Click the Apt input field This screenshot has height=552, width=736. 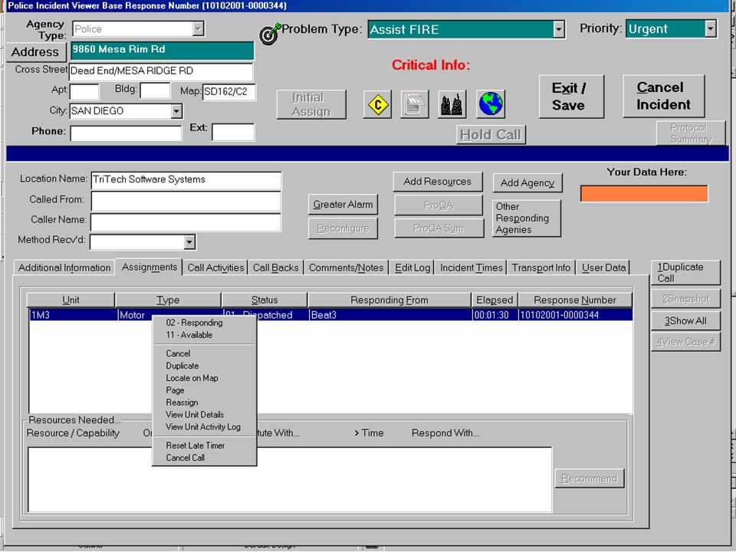coord(84,91)
